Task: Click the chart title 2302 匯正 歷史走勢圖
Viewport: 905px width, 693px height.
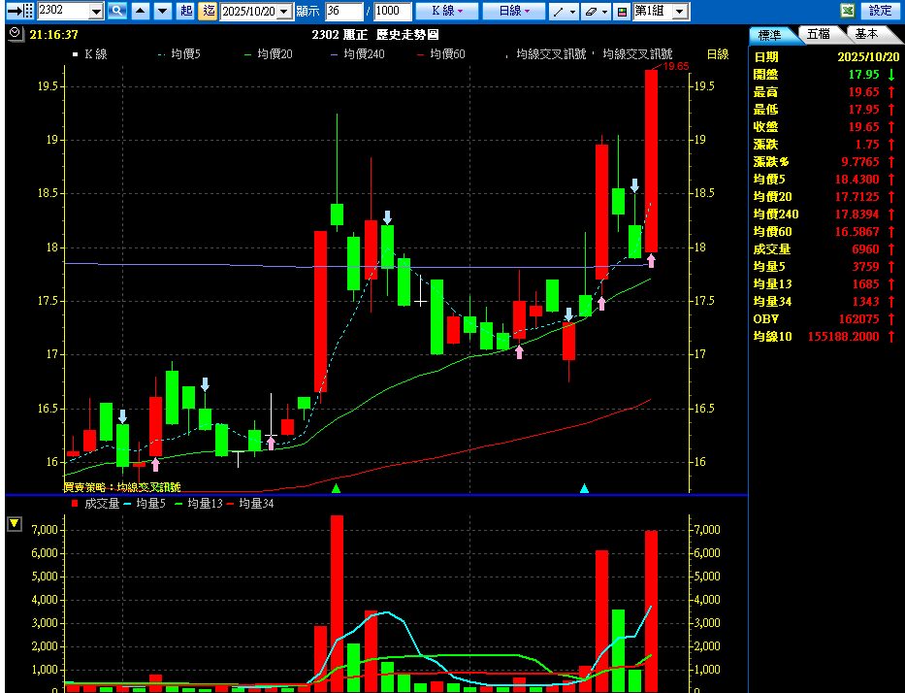Action: click(x=375, y=35)
